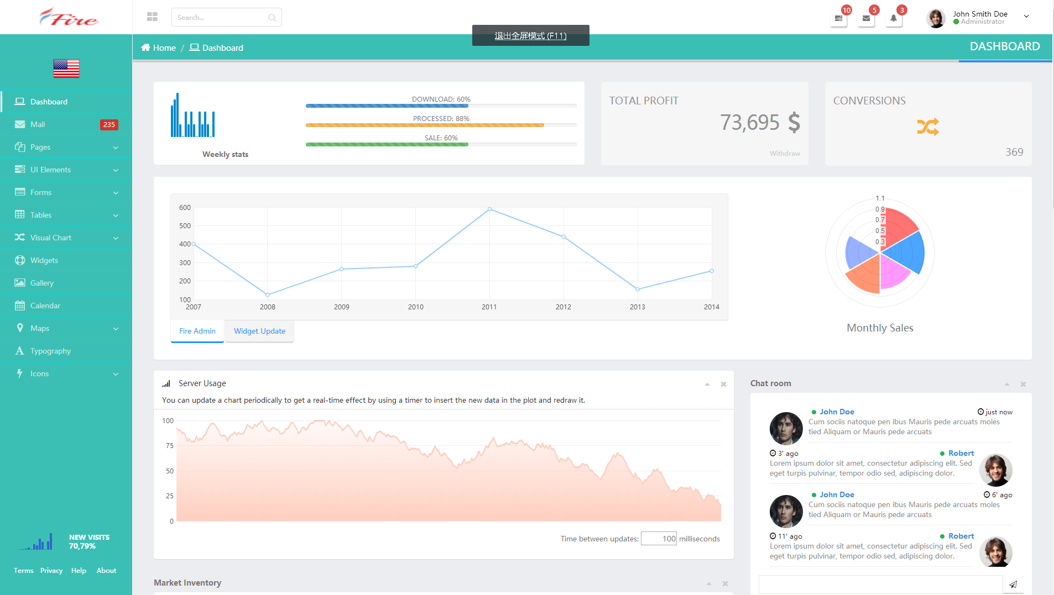Open the tasks notification icon with badge 10
This screenshot has height=595, width=1054.
838,18
